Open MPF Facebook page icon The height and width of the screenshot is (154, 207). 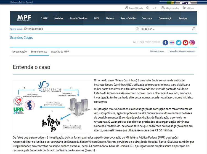click(165, 42)
